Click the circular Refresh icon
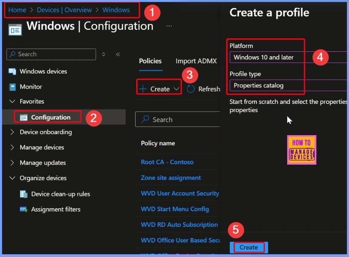The width and height of the screenshot is (349, 257). click(191, 89)
